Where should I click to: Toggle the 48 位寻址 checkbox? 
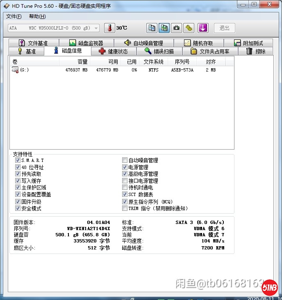tap(18, 167)
